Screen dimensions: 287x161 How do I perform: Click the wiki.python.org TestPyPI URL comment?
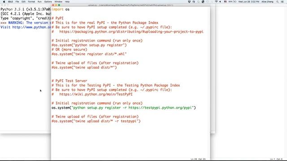[92, 94]
